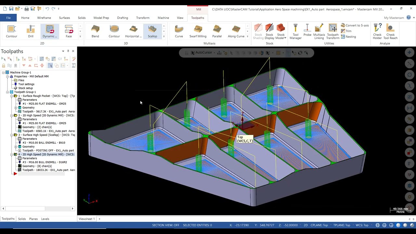Click the Toolpaths panel horizontal scrollbar
416x234 pixels.
tap(38, 209)
